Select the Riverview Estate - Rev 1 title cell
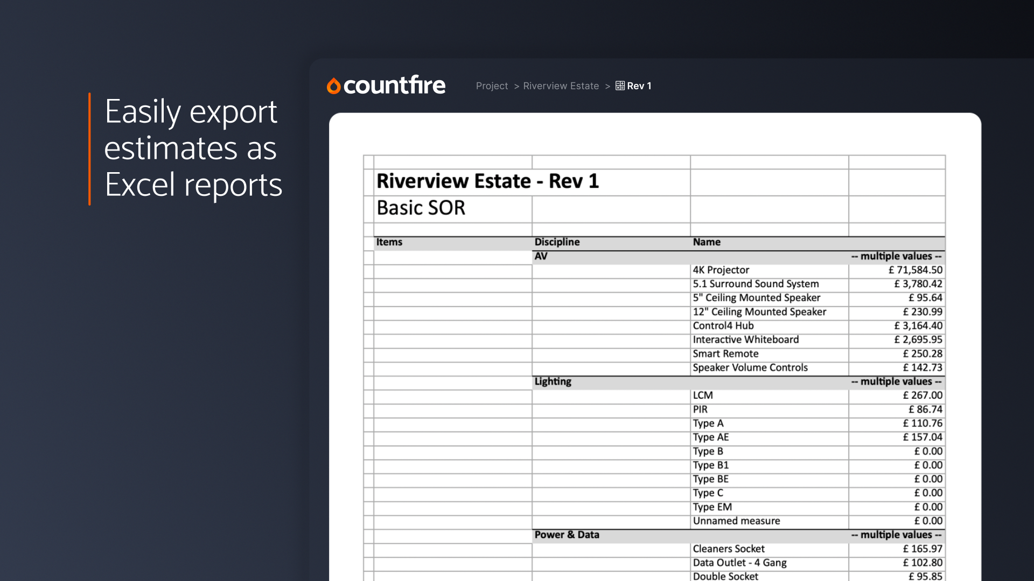 487,181
